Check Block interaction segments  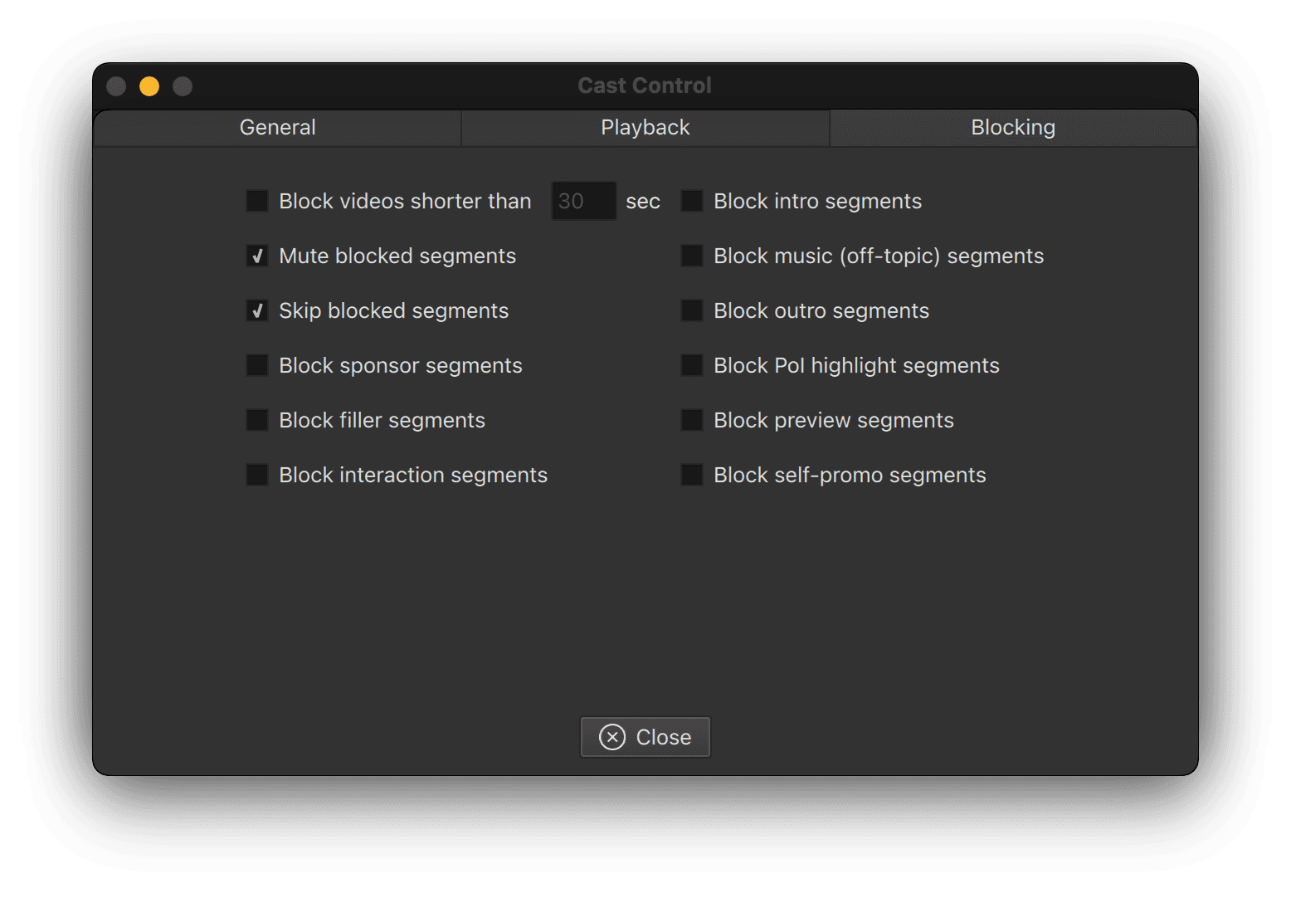(257, 475)
